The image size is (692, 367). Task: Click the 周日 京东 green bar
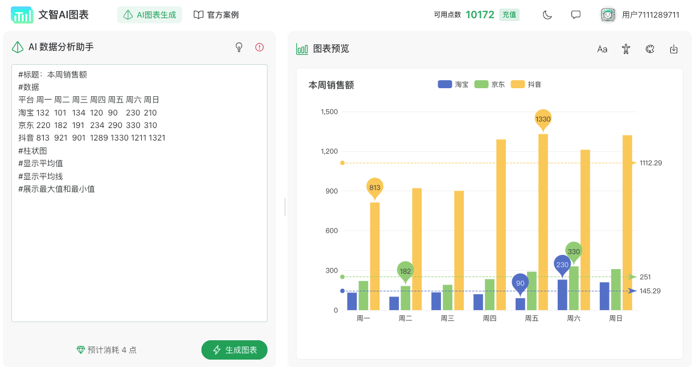click(x=616, y=290)
